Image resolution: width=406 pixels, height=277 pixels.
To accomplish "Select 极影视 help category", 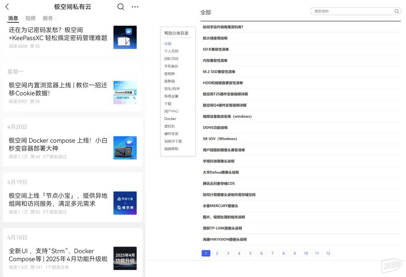I will point(170,81).
